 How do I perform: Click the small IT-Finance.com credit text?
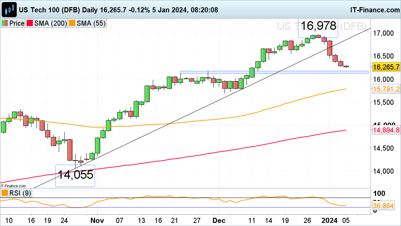click(x=13, y=186)
